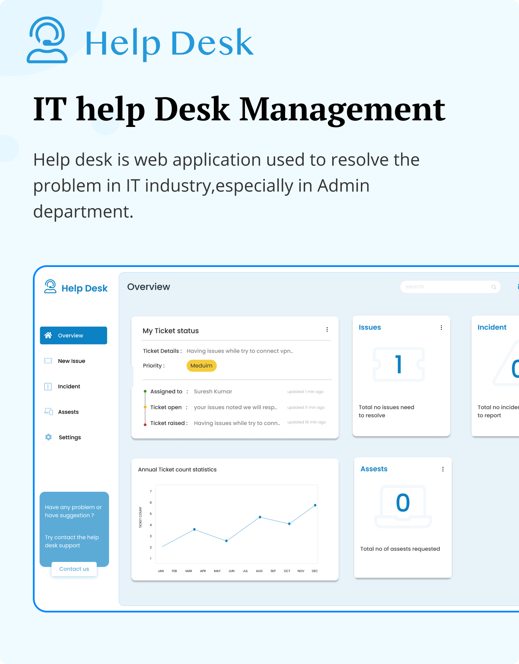Click the laptop graphic showing 0 assests
Viewport: 519px width, 664px height.
pyautogui.click(x=403, y=507)
